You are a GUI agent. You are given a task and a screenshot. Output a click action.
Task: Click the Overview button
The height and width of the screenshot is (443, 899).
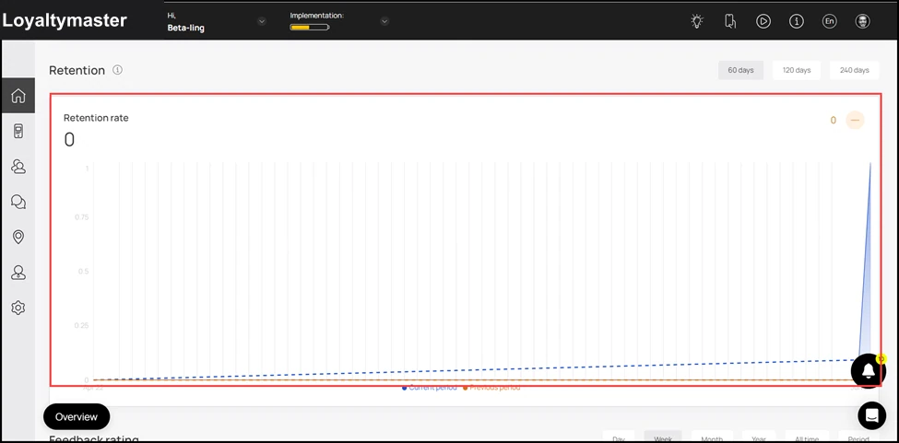[x=77, y=416]
